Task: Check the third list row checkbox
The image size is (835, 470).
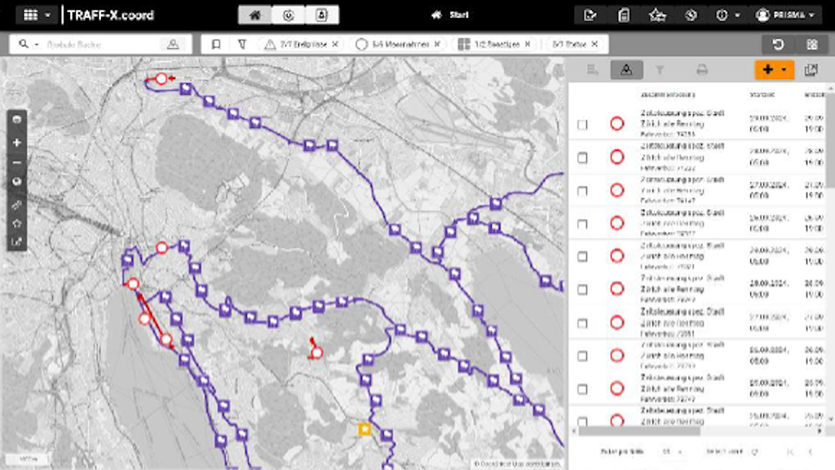Action: click(582, 190)
